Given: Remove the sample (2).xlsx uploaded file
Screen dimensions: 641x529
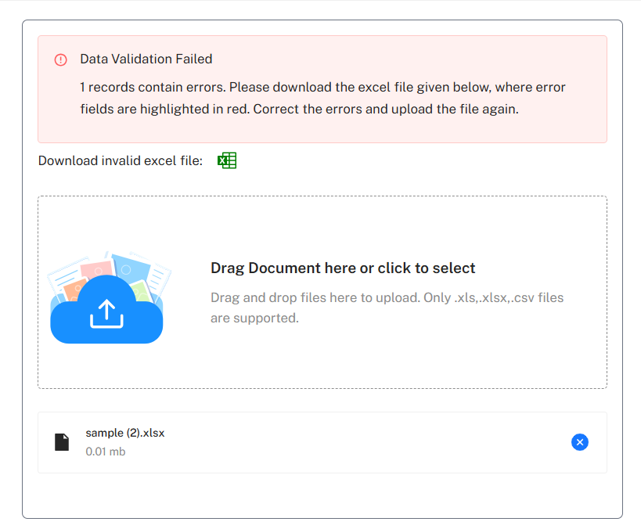Looking at the screenshot, I should (579, 442).
